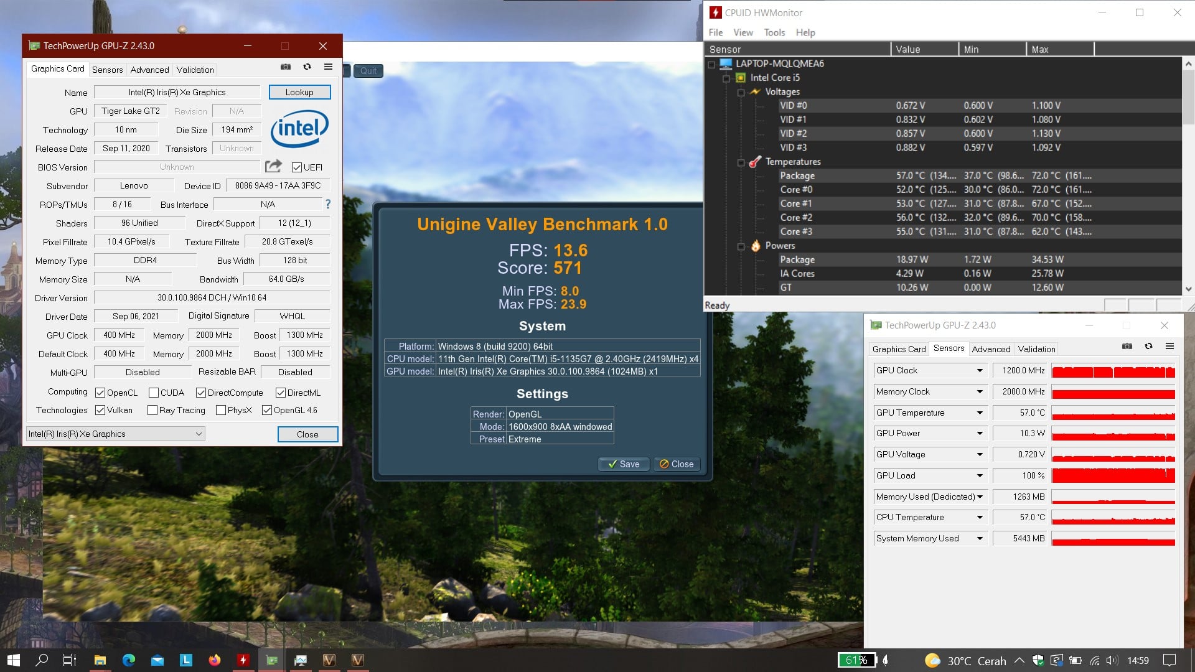The width and height of the screenshot is (1195, 672).
Task: Click Close button in GPU-Z Graphics Card window
Action: [x=307, y=434]
